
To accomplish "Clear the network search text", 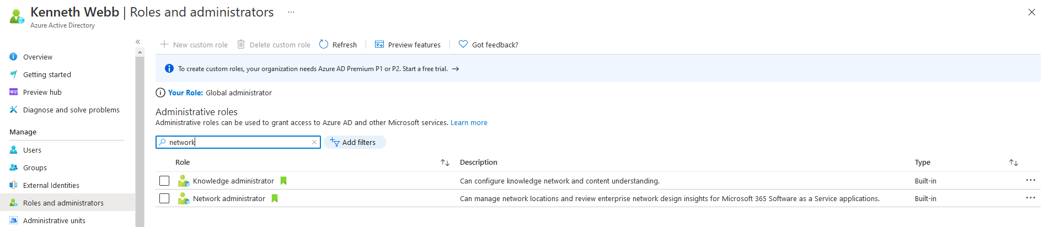I will coord(314,142).
